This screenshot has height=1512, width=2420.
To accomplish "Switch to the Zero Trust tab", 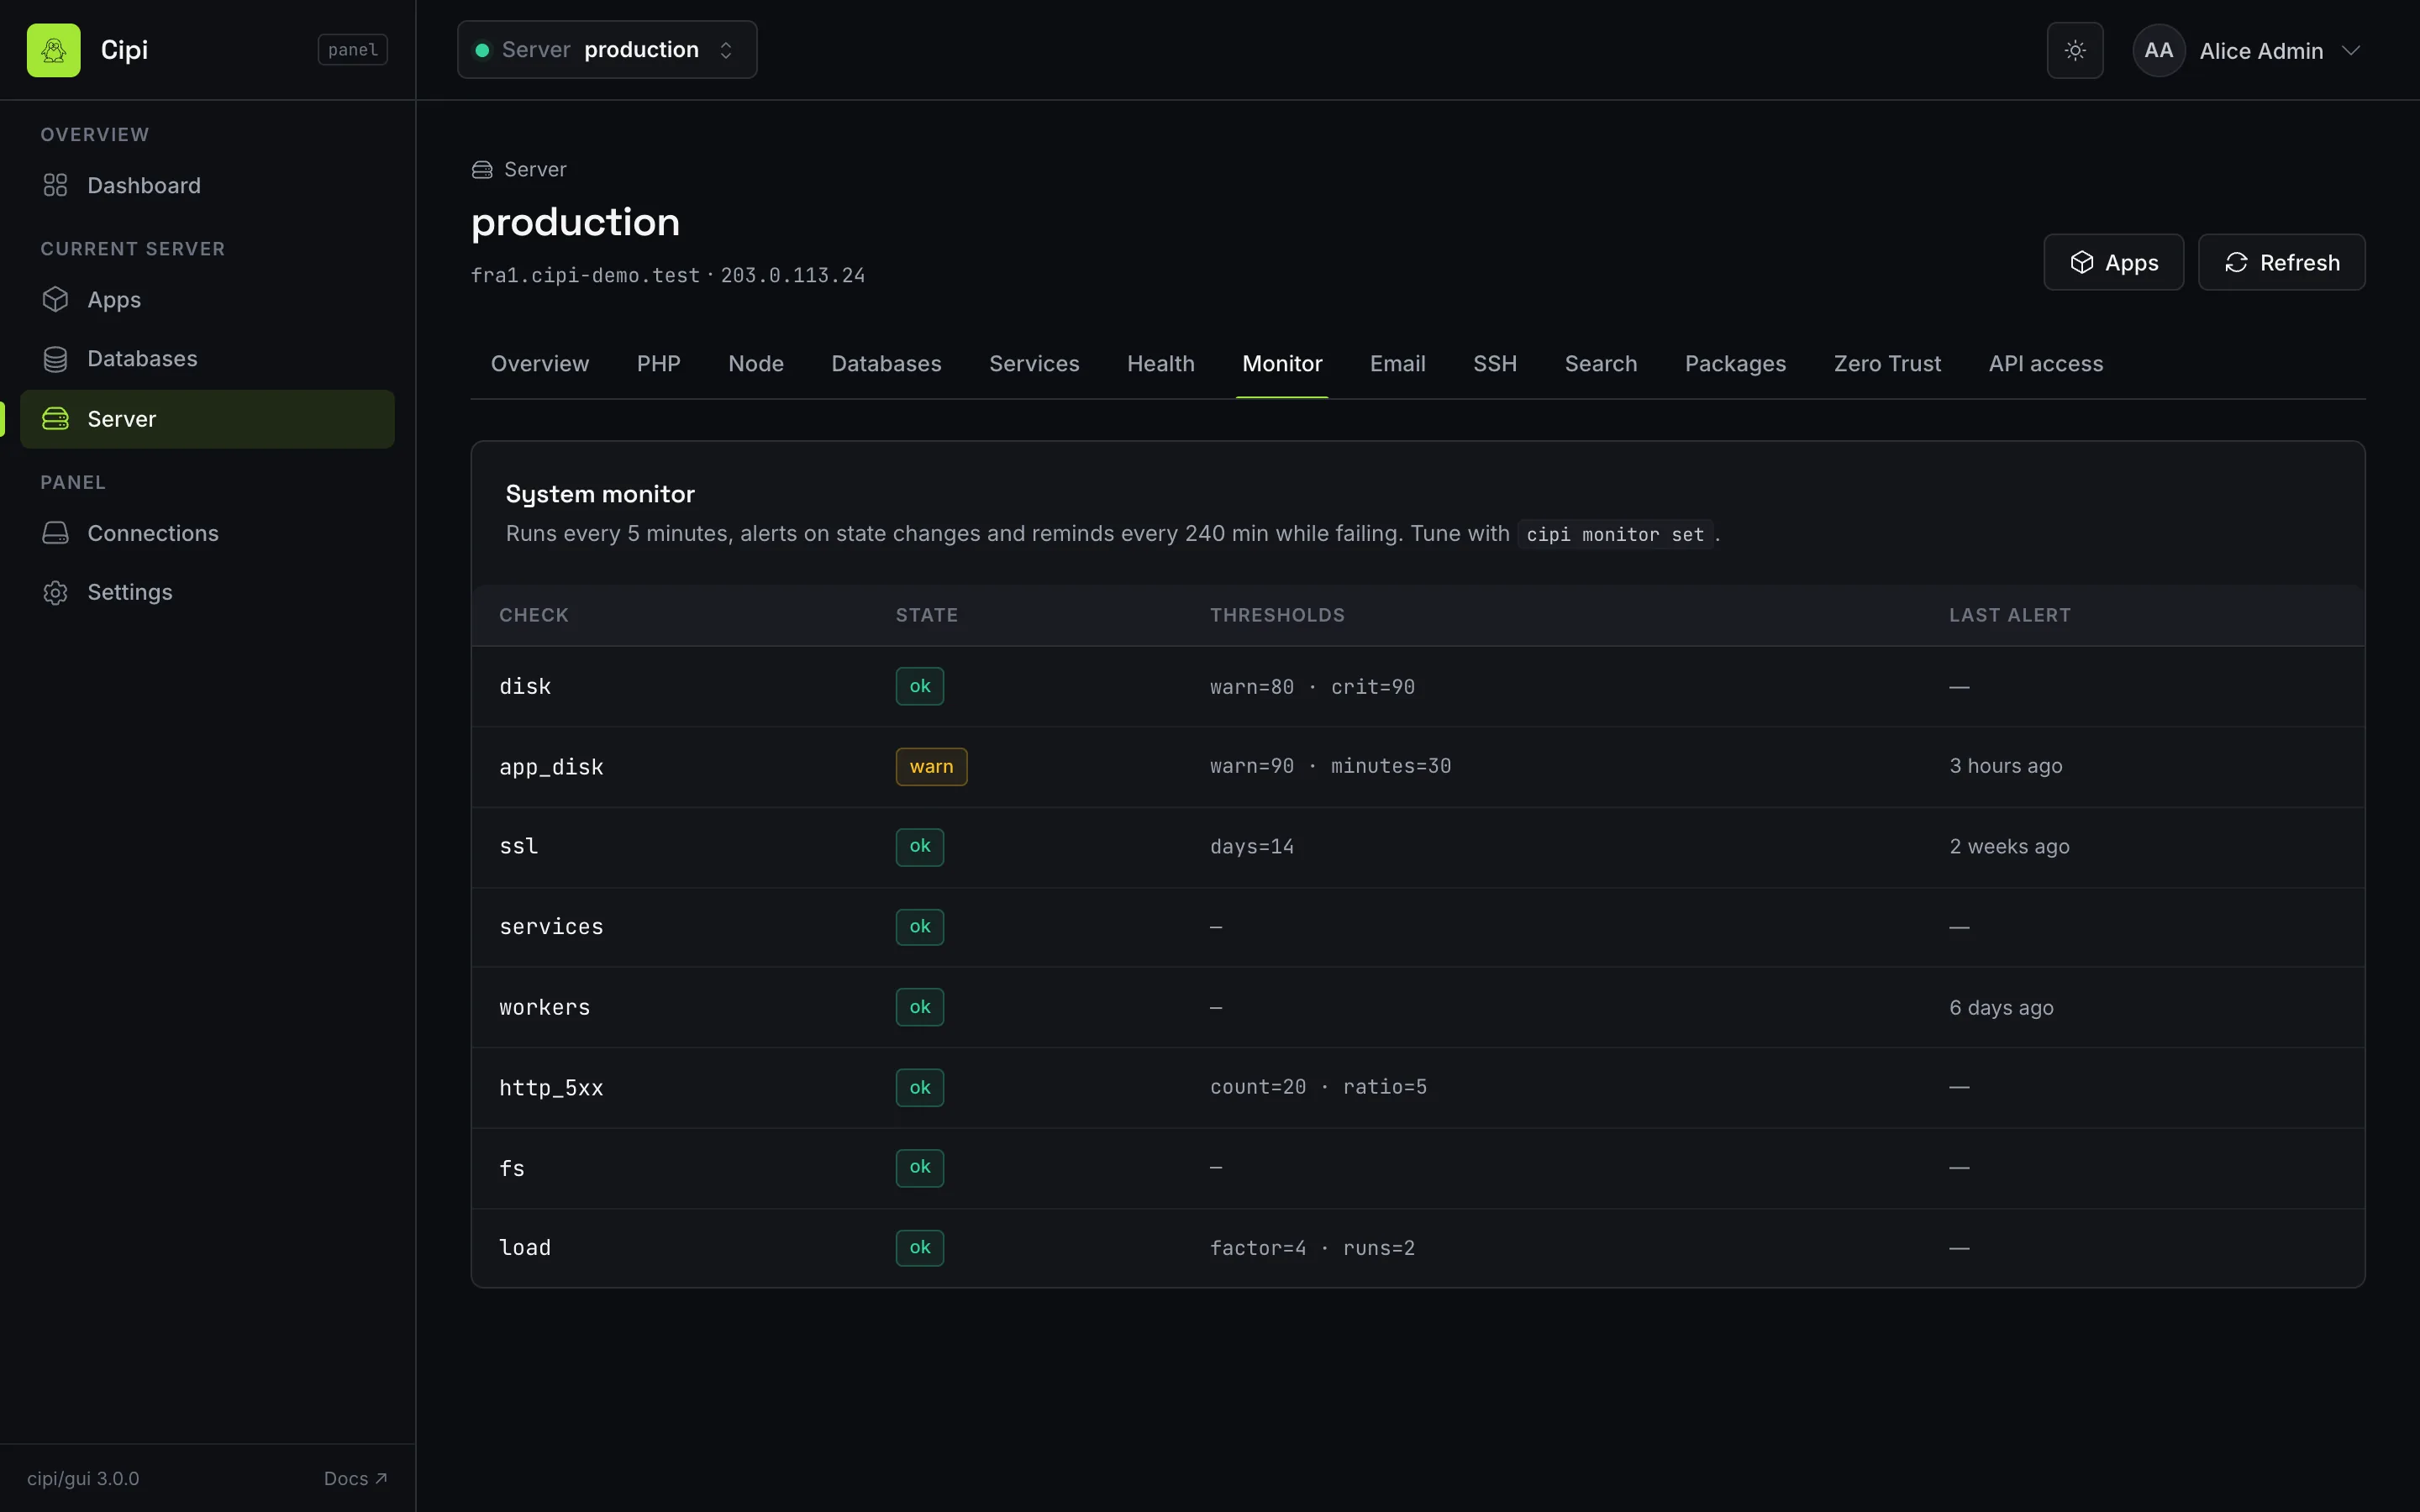I will coord(1887,364).
